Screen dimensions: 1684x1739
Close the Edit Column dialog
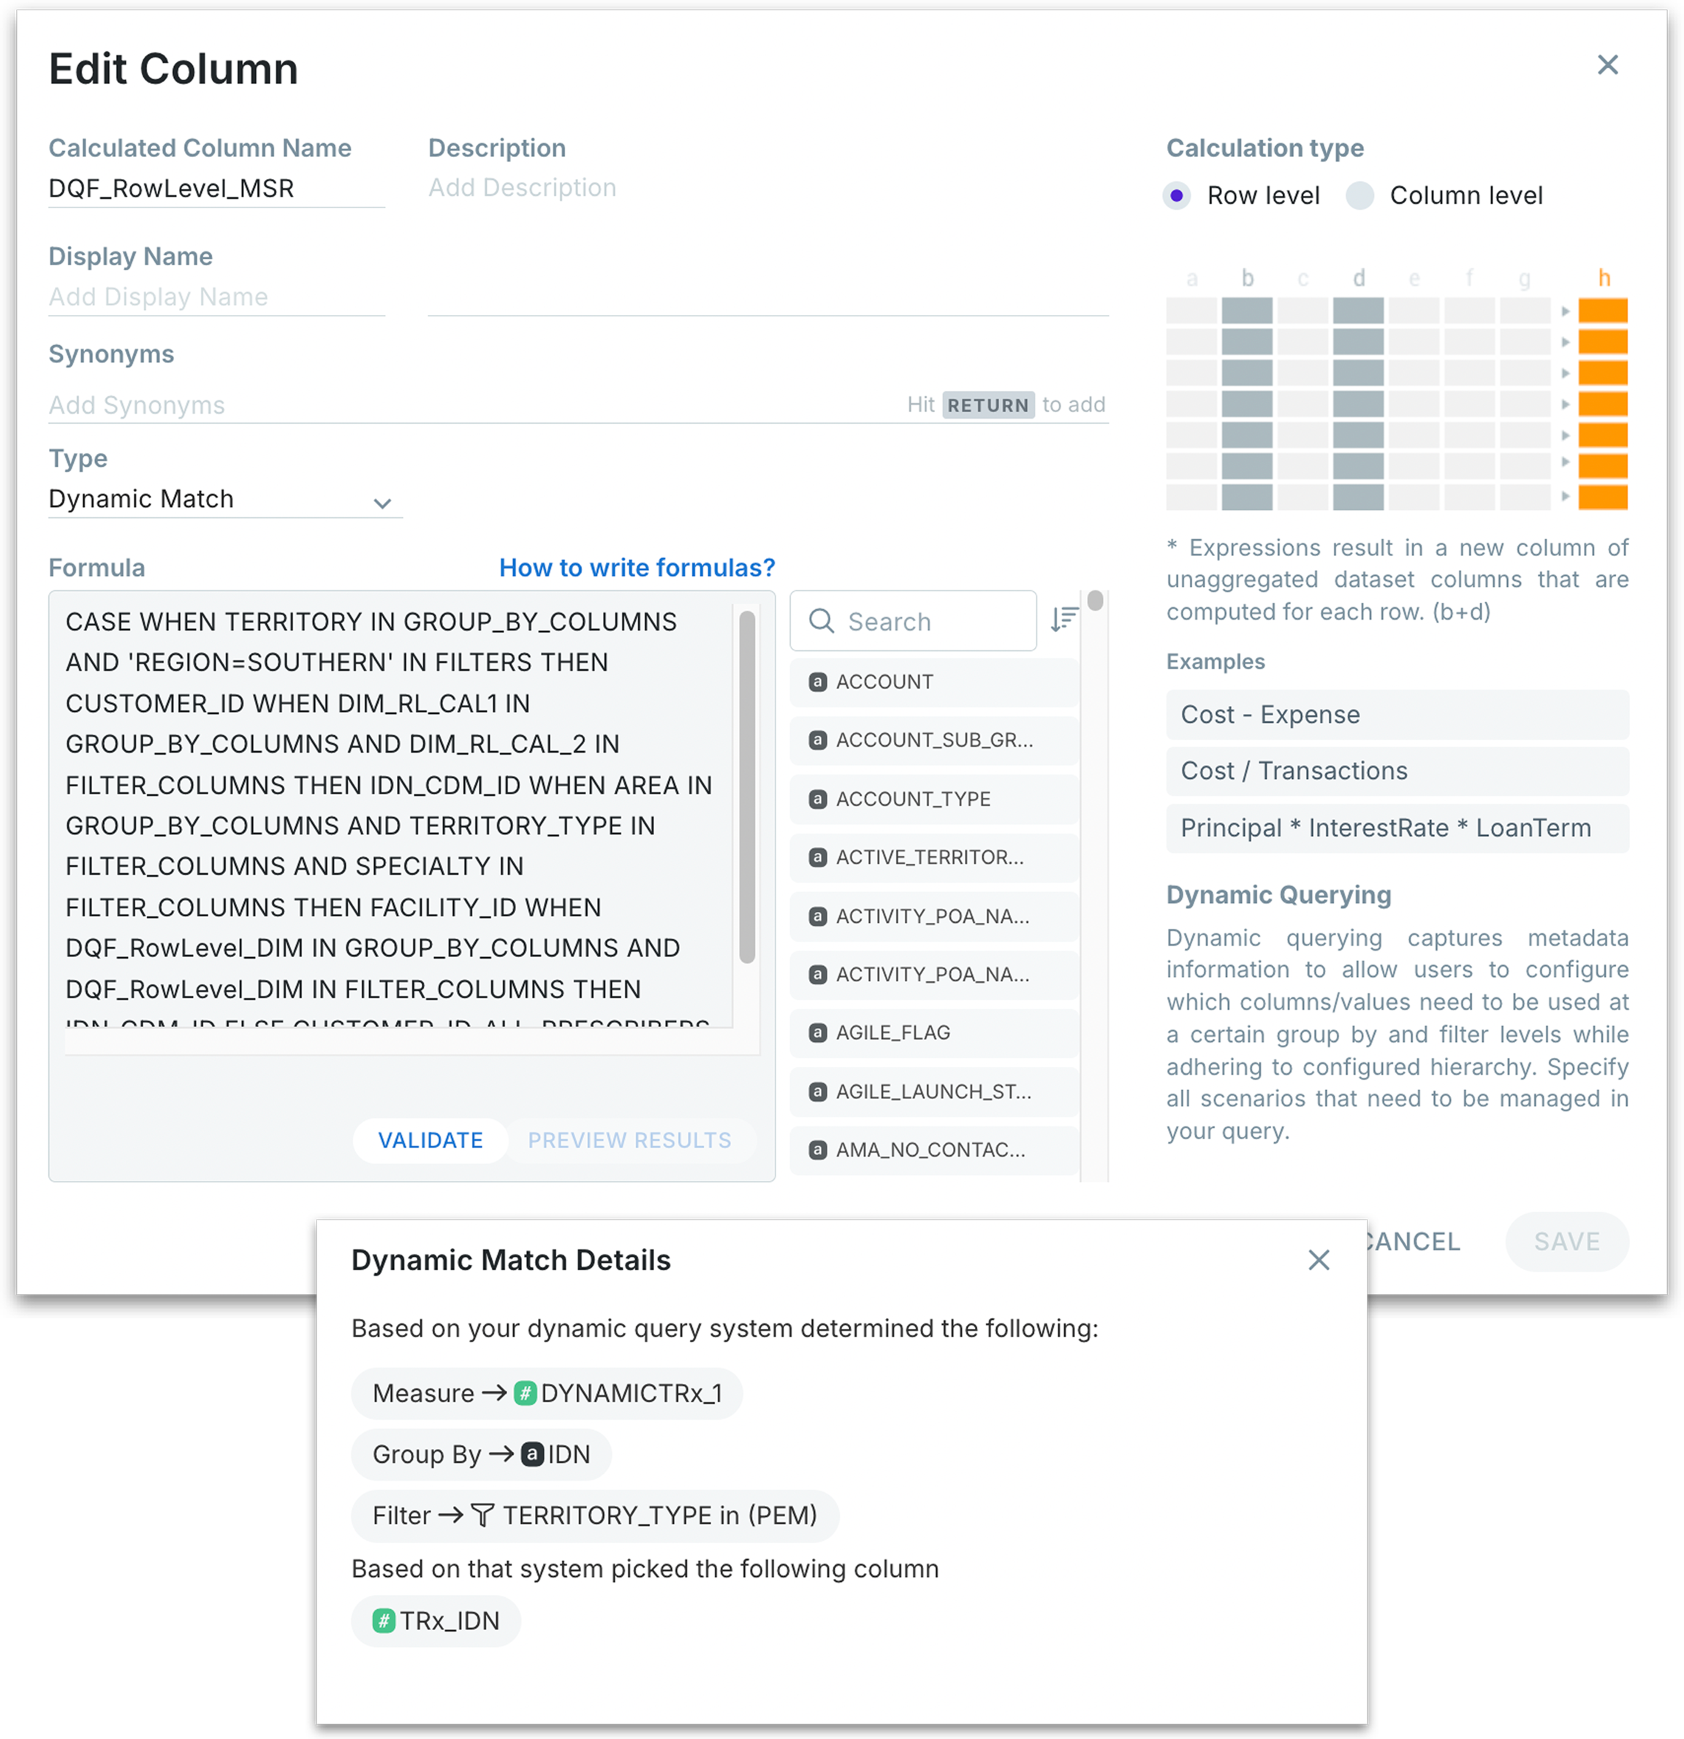[1607, 65]
